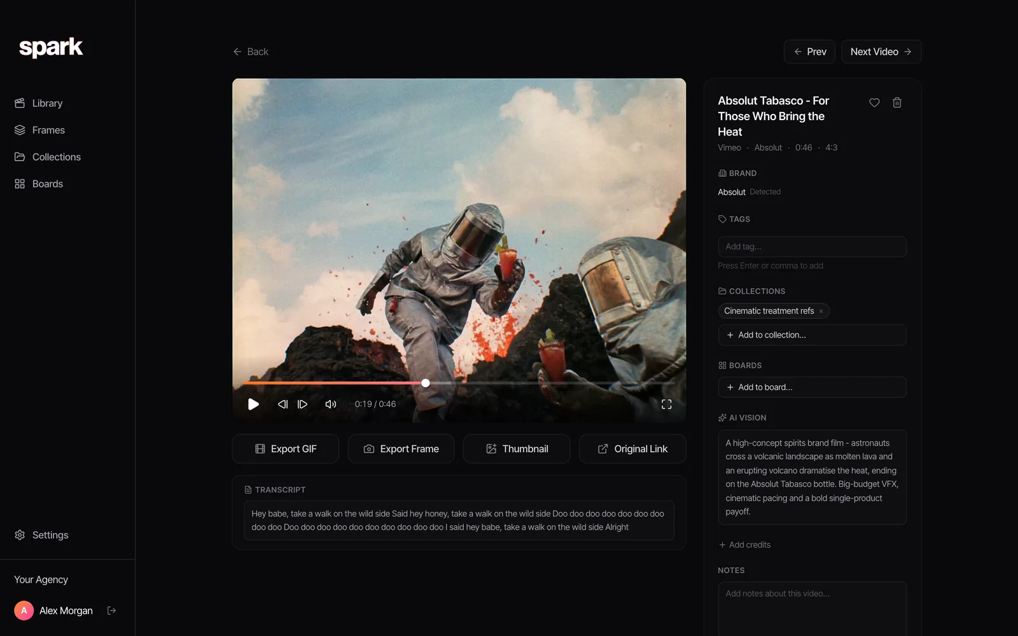
Task: Click the video title heading
Action: [x=773, y=116]
